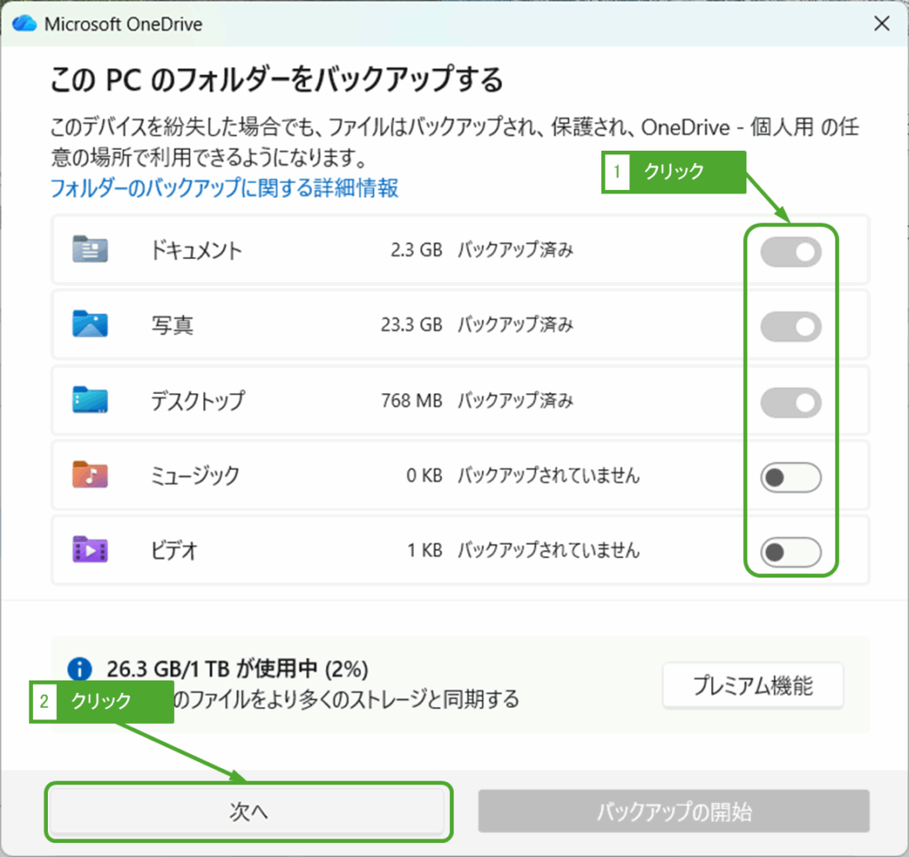Click the プレミアム機能 button
The image size is (909, 857).
752,685
